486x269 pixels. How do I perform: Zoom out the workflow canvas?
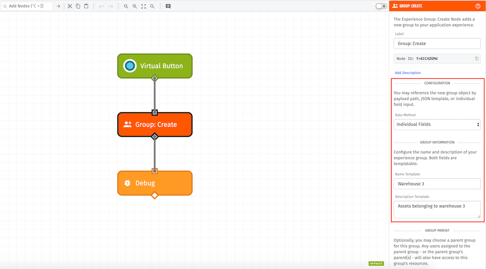tap(126, 6)
